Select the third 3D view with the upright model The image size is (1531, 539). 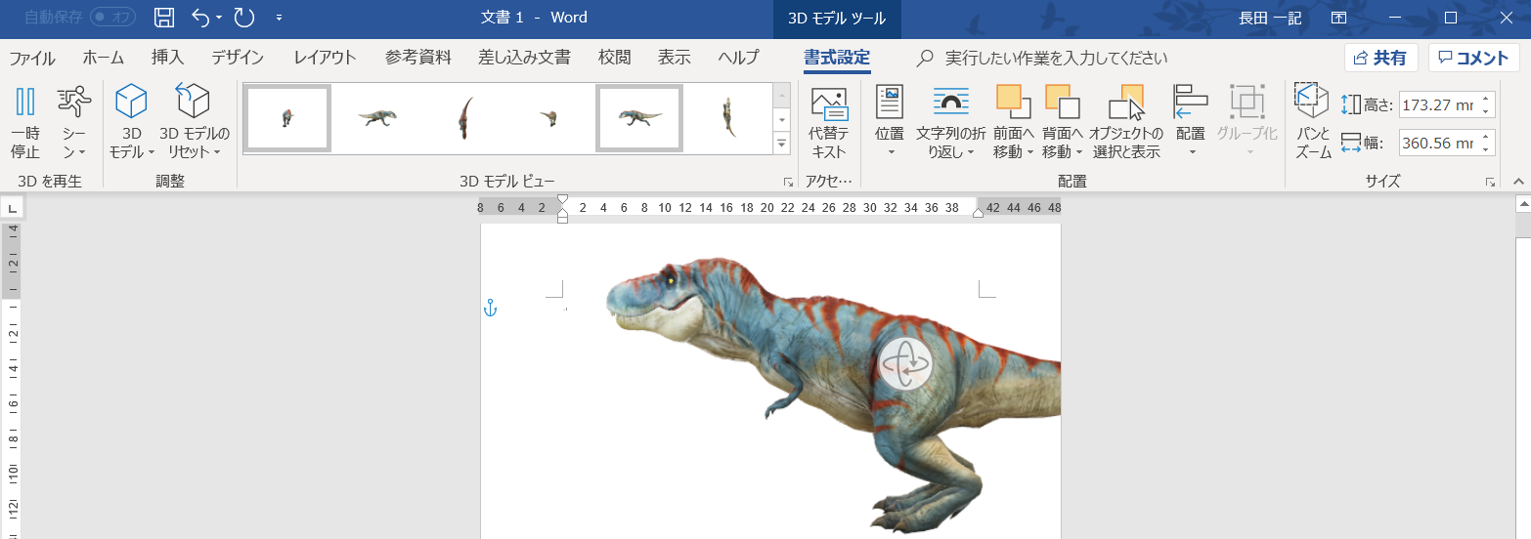point(463,118)
